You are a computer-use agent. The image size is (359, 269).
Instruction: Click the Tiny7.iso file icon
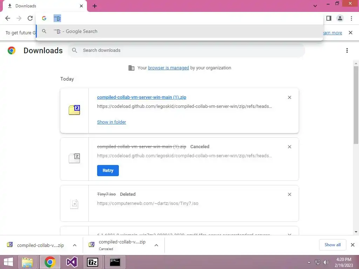[x=74, y=204]
